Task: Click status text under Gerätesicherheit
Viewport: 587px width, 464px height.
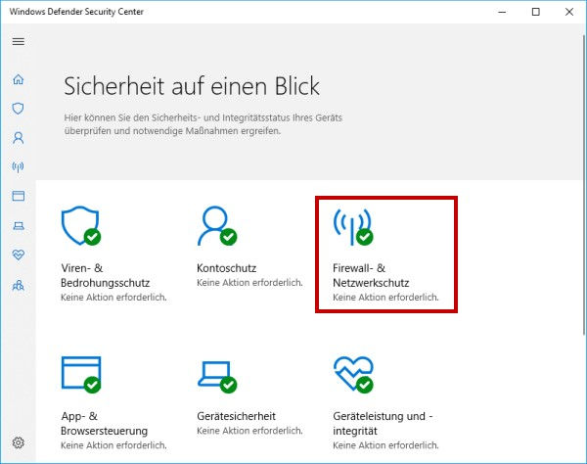Action: [x=249, y=431]
